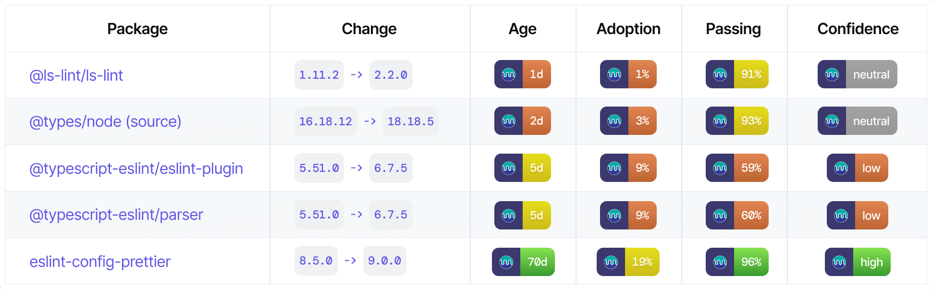Click the Mend logo on ls-lint Age badge
The height and width of the screenshot is (289, 932).
click(x=508, y=74)
